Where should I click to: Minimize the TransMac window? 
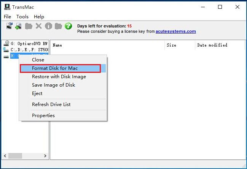coord(203,7)
